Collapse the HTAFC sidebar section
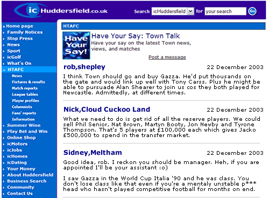 pyautogui.click(x=4, y=70)
